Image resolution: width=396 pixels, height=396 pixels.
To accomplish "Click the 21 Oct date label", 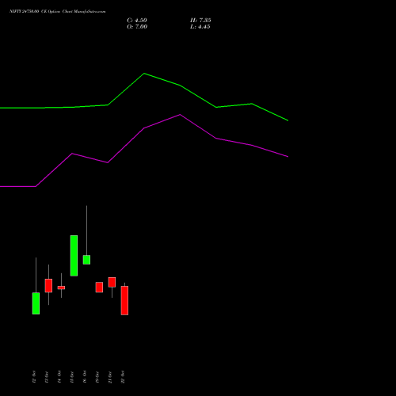I will tap(110, 377).
